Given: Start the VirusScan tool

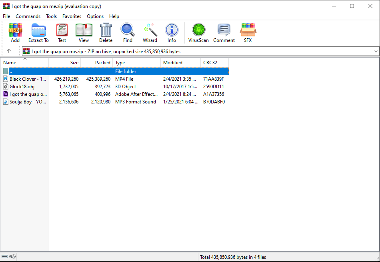Looking at the screenshot, I should pos(199,30).
